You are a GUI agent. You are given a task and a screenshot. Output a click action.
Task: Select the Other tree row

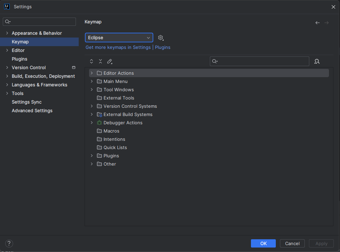pos(209,164)
